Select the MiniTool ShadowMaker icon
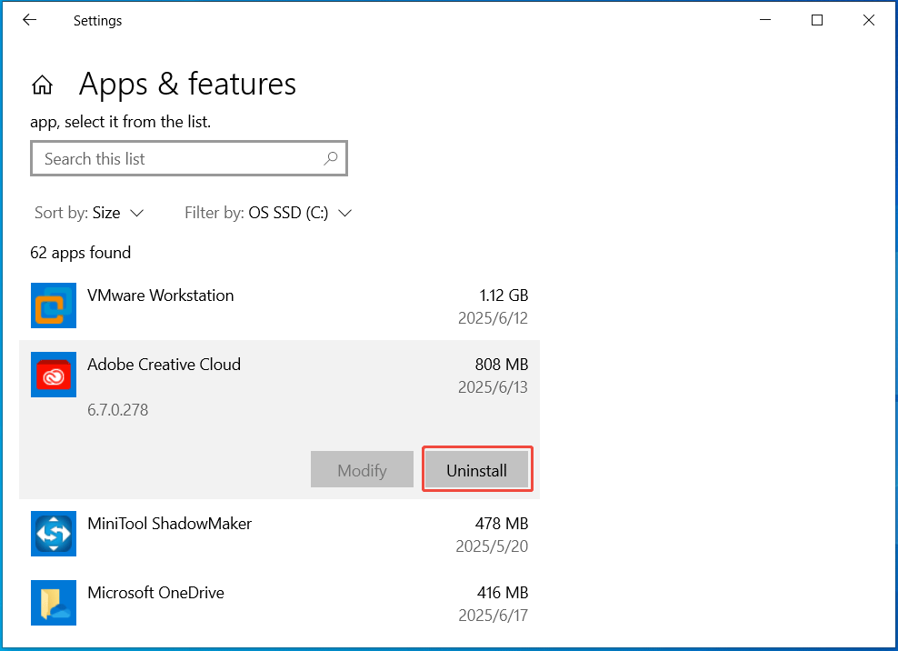 pos(54,534)
